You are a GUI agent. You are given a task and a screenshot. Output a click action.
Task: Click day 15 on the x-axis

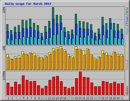tap(61, 98)
